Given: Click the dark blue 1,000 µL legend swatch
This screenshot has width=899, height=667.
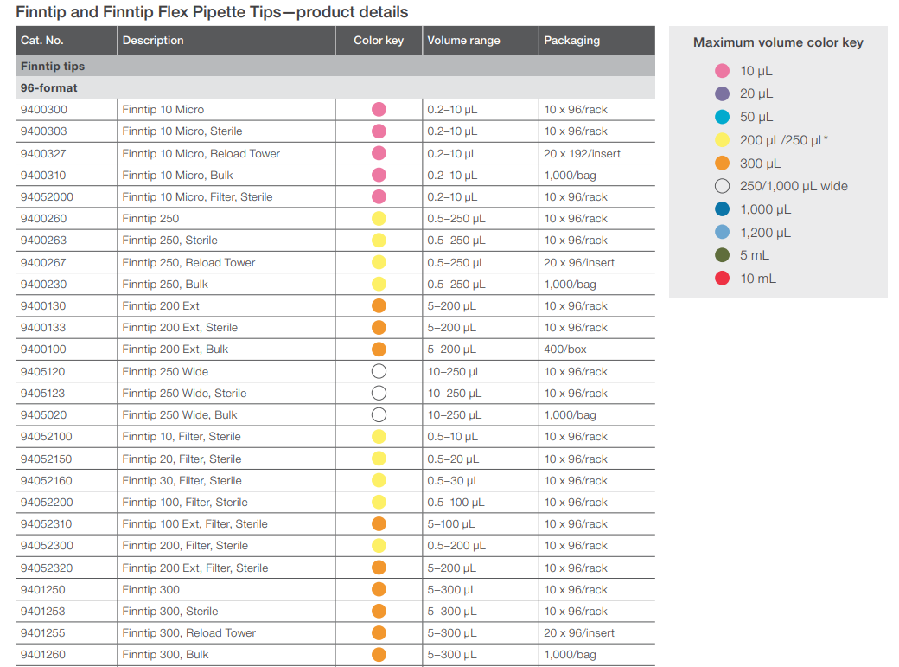Looking at the screenshot, I should (x=722, y=209).
